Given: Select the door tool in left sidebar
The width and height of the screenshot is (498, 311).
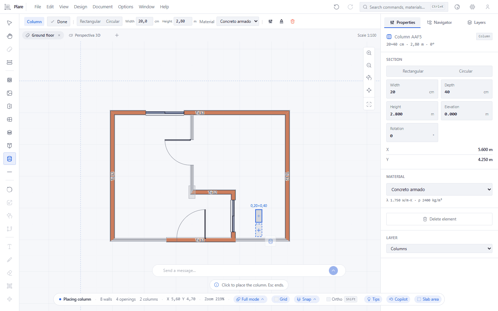Looking at the screenshot, I should (x=10, y=106).
